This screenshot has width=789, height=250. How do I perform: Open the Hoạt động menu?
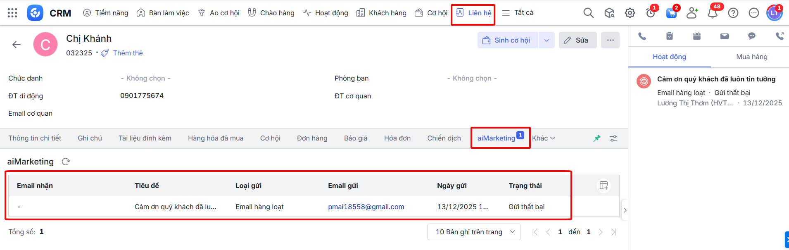[326, 13]
